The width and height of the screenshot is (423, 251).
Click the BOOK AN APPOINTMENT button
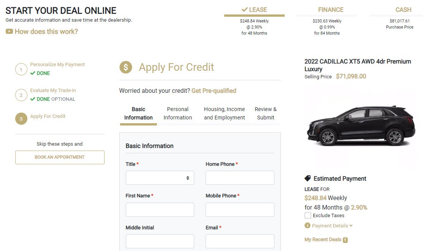[x=60, y=157]
